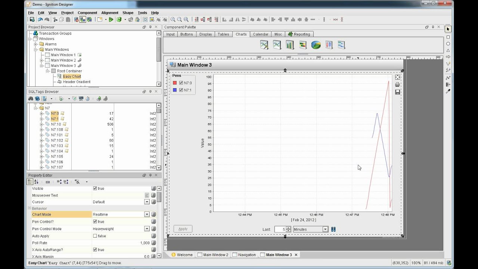The width and height of the screenshot is (478, 269).
Task: Select the Status Chart palette component
Action: pos(303,45)
